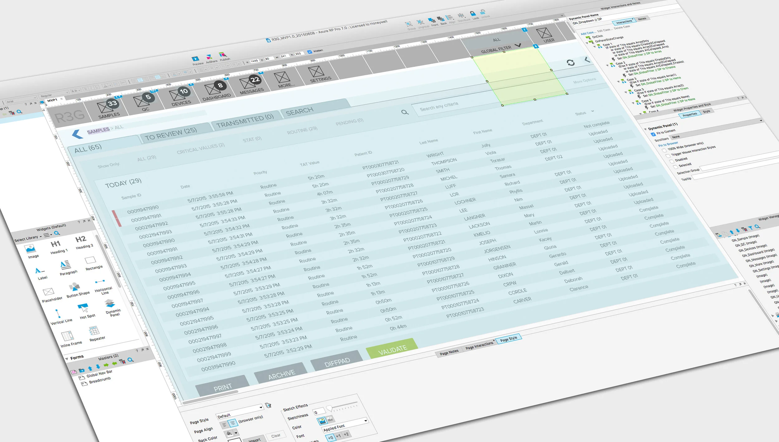Expand the GLOBAL FILTER chevron

tap(518, 45)
